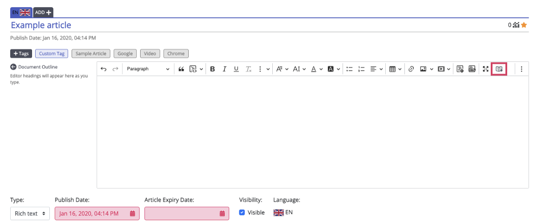Apply italic formatting
533x222 pixels.
(x=224, y=69)
